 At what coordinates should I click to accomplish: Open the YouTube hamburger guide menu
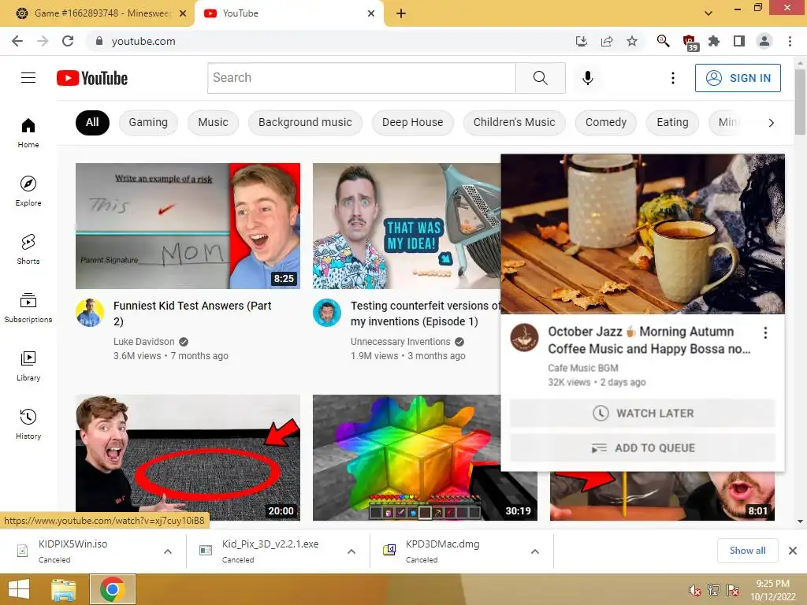tap(28, 78)
